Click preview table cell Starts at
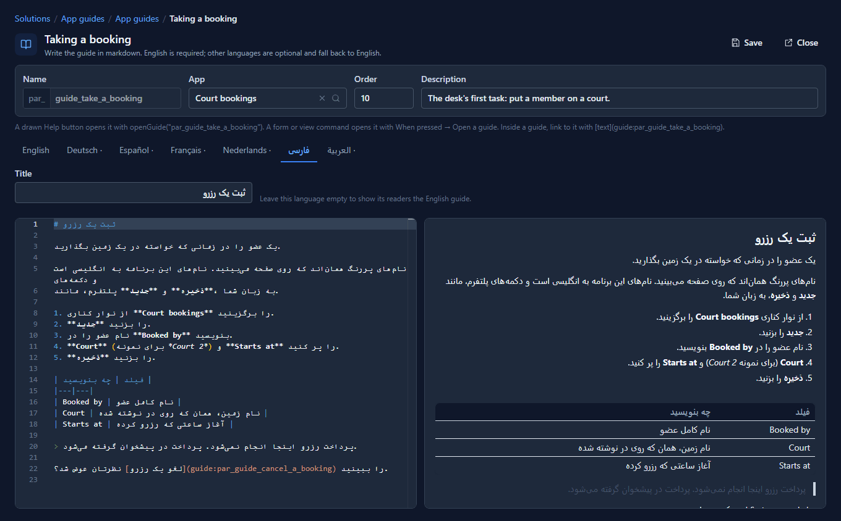Screen dimensions: 841x521 pyautogui.click(x=795, y=465)
